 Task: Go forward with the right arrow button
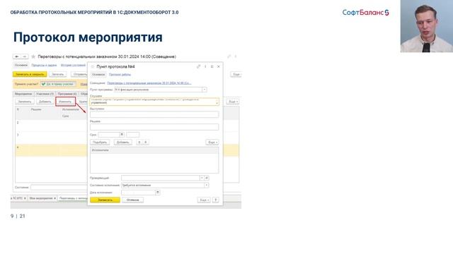tap(24, 56)
